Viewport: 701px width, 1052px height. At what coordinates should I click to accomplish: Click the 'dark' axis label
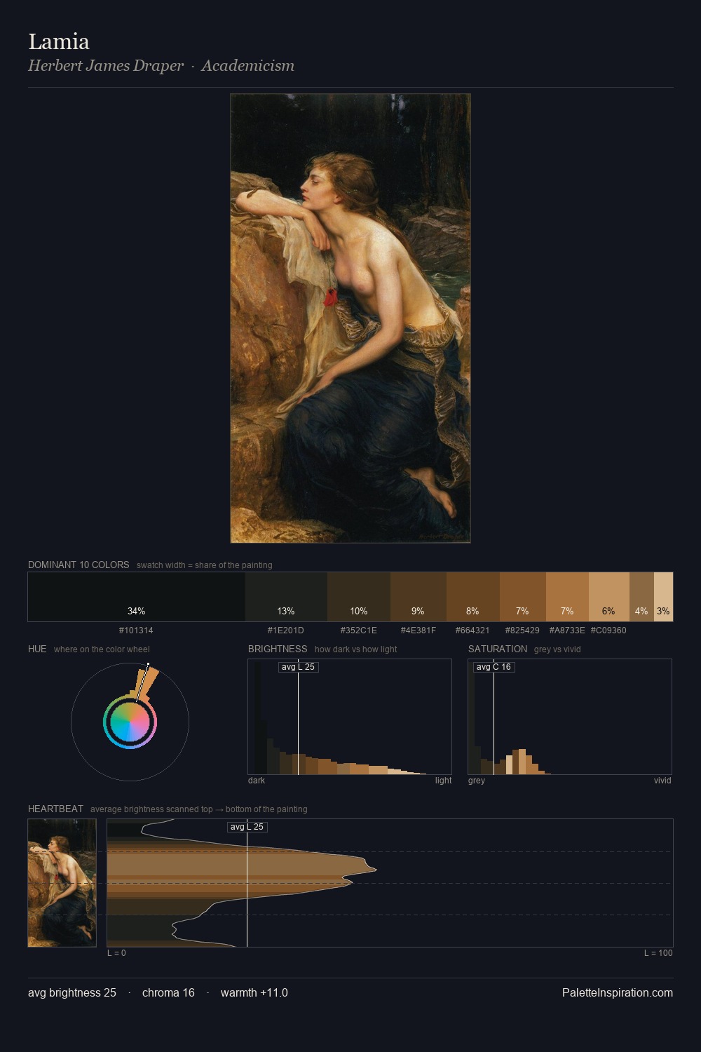point(257,781)
